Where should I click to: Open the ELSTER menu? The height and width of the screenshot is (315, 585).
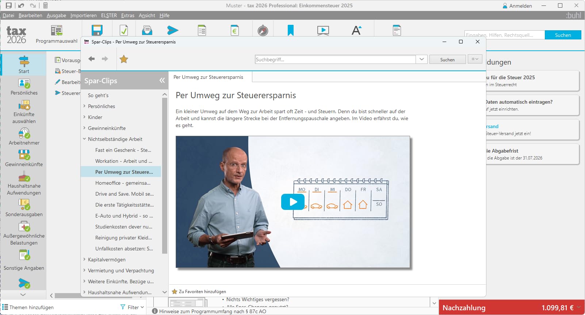tap(109, 15)
